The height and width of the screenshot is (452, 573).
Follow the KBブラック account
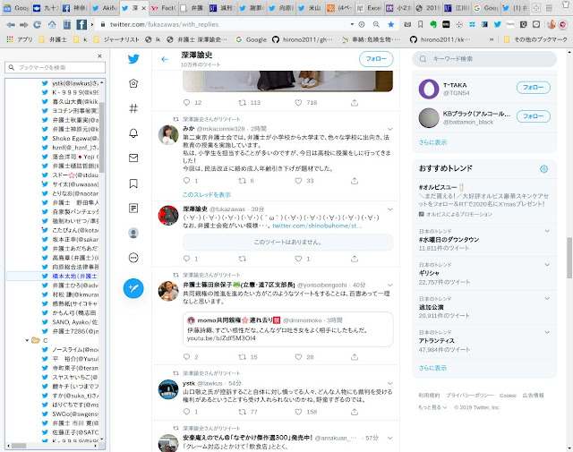[x=534, y=116]
